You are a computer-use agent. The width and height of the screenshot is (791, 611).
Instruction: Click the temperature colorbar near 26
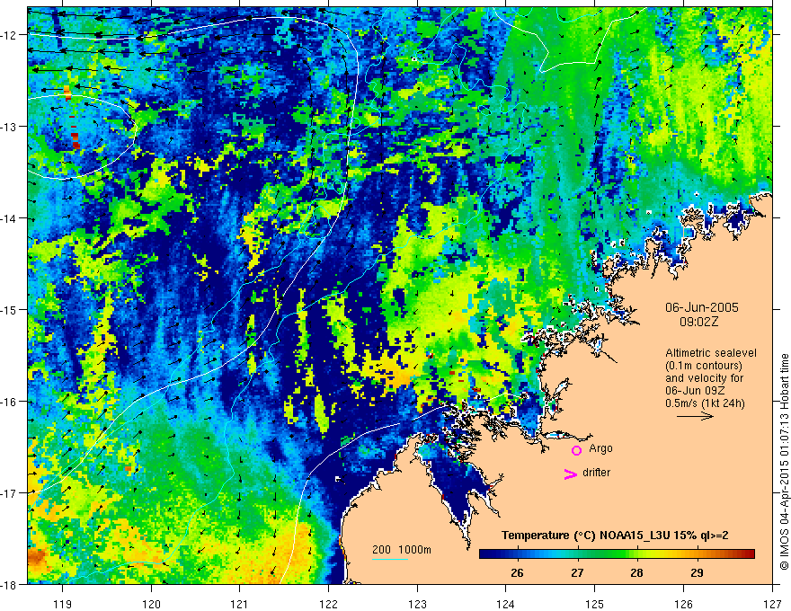517,554
